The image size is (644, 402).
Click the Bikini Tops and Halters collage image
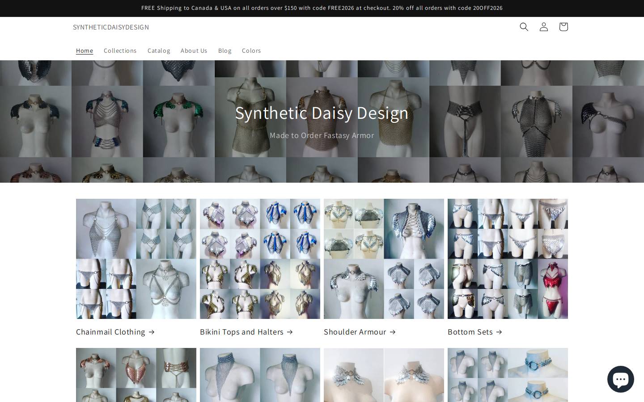260,259
